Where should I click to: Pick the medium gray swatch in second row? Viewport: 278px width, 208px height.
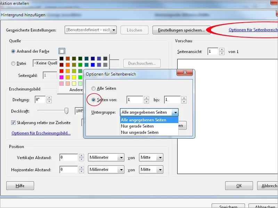coord(105,65)
